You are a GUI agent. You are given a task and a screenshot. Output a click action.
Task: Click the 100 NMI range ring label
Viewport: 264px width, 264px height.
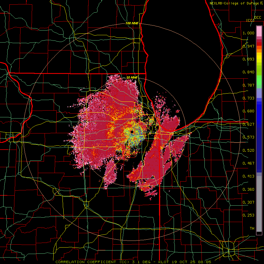pos(132,23)
